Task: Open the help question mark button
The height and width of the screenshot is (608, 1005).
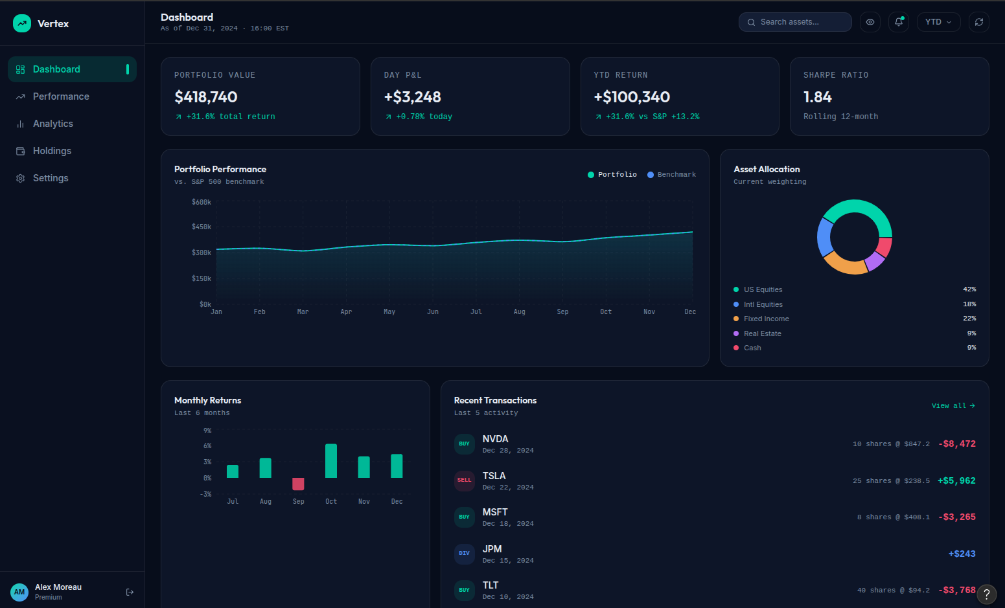Action: pyautogui.click(x=986, y=594)
